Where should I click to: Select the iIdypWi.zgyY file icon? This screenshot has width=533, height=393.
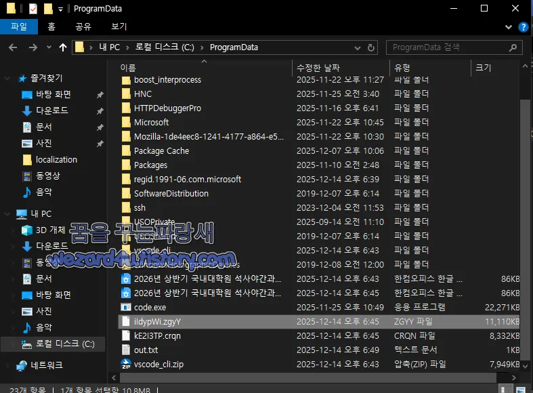coord(126,322)
